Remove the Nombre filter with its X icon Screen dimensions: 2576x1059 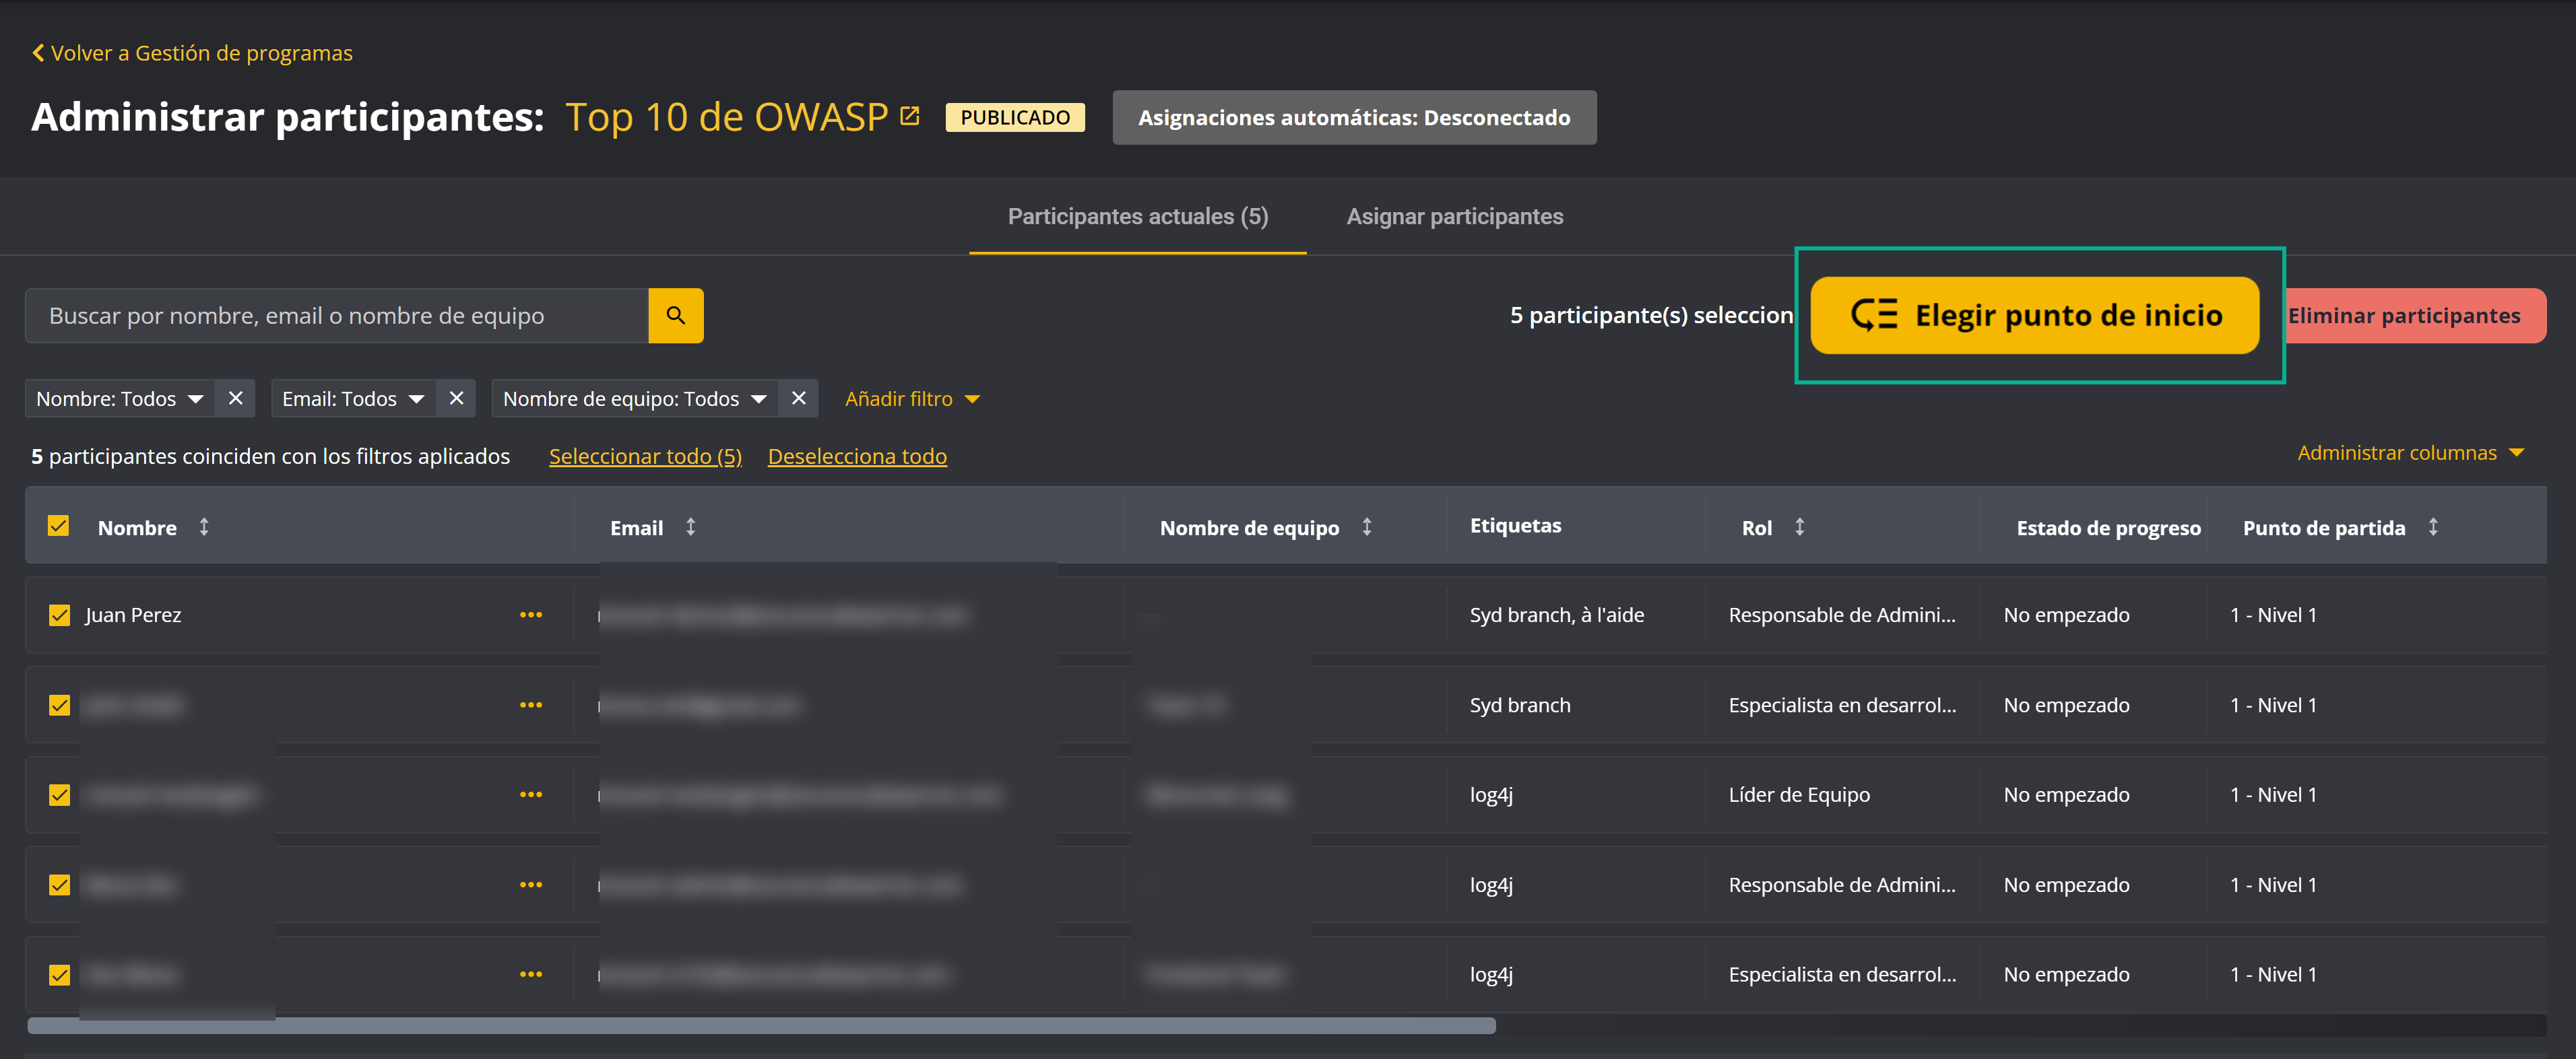235,398
